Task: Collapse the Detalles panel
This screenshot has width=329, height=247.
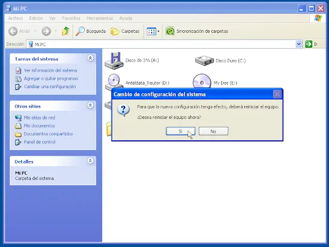Action: [x=90, y=161]
